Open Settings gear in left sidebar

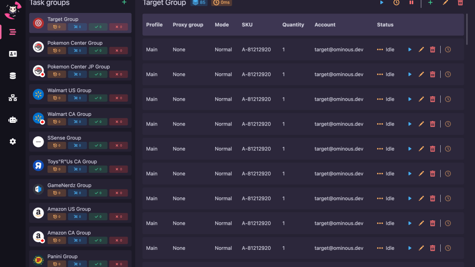click(13, 141)
